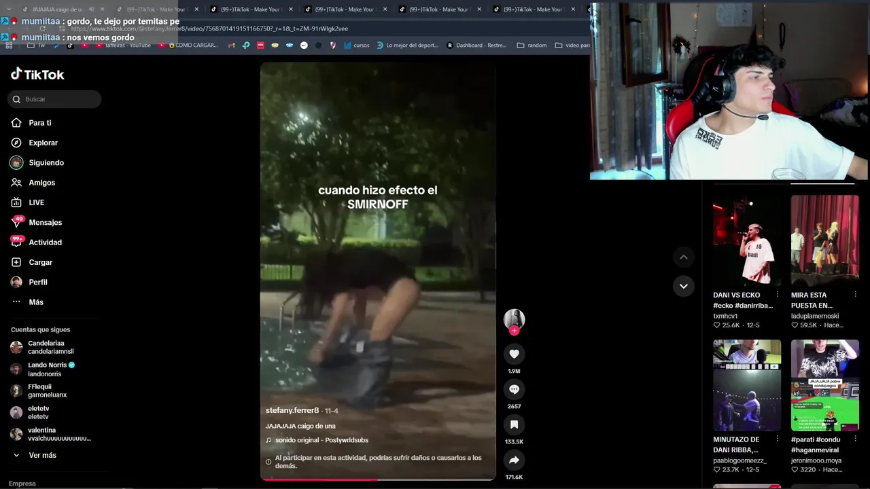Open Lo mejor del deport... bookmark
870x489 pixels.
coord(408,46)
